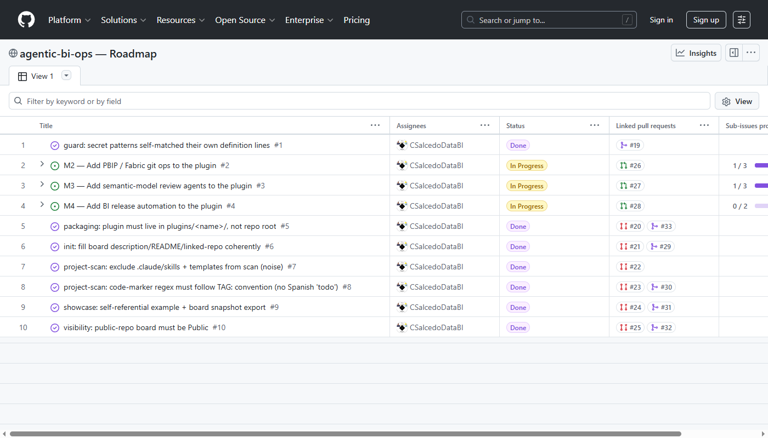Image resolution: width=768 pixels, height=438 pixels.
Task: Click the open-issue icon on the M4 row
Action: click(x=55, y=206)
